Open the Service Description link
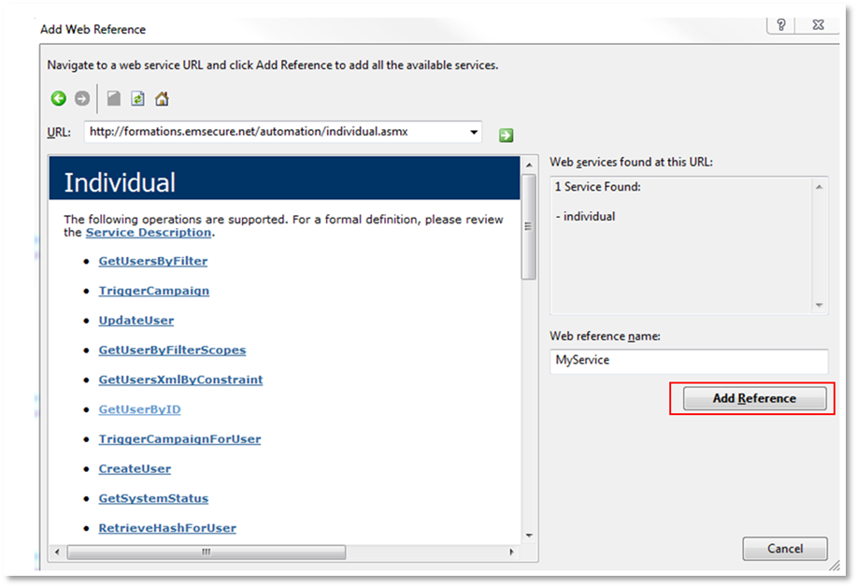Image resolution: width=857 pixels, height=587 pixels. tap(148, 233)
